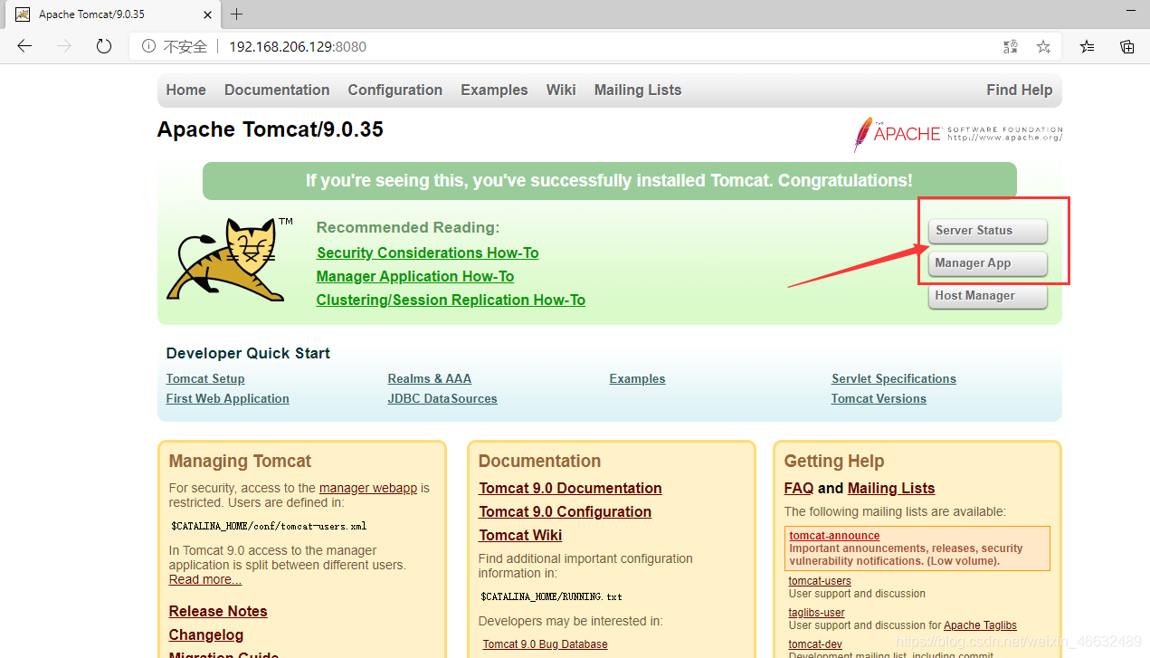The width and height of the screenshot is (1150, 658).
Task: Open Security Considerations How-To link
Action: 428,253
